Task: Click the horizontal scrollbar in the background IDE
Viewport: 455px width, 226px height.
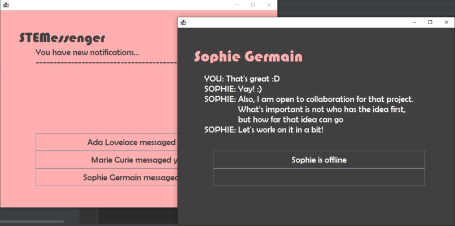Action: pos(32,222)
